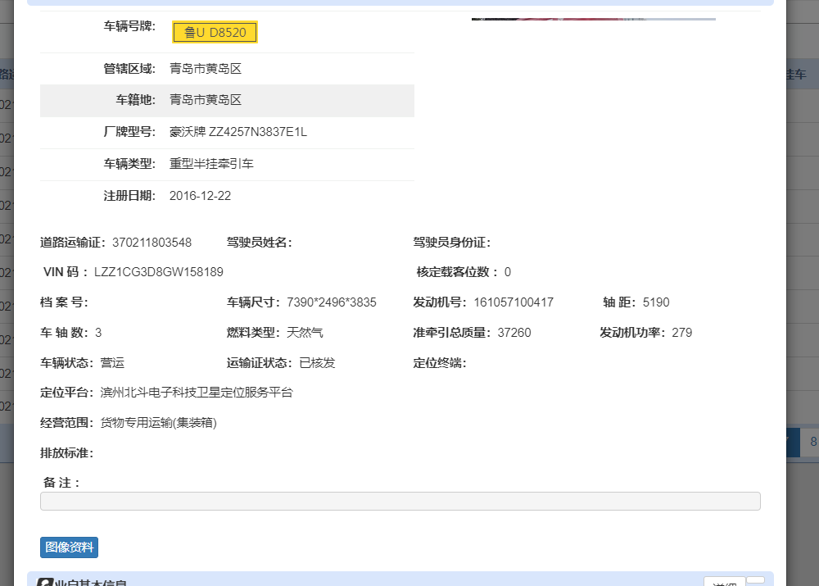Click the 车辆尺寸 value 7390*2496*3835
The height and width of the screenshot is (586, 819).
coord(332,302)
